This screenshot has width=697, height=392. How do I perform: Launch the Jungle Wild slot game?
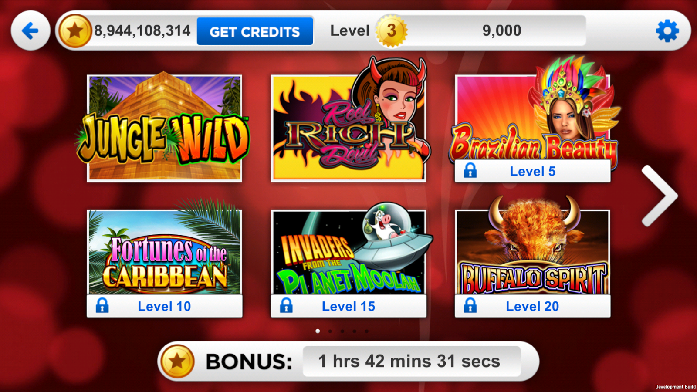164,128
